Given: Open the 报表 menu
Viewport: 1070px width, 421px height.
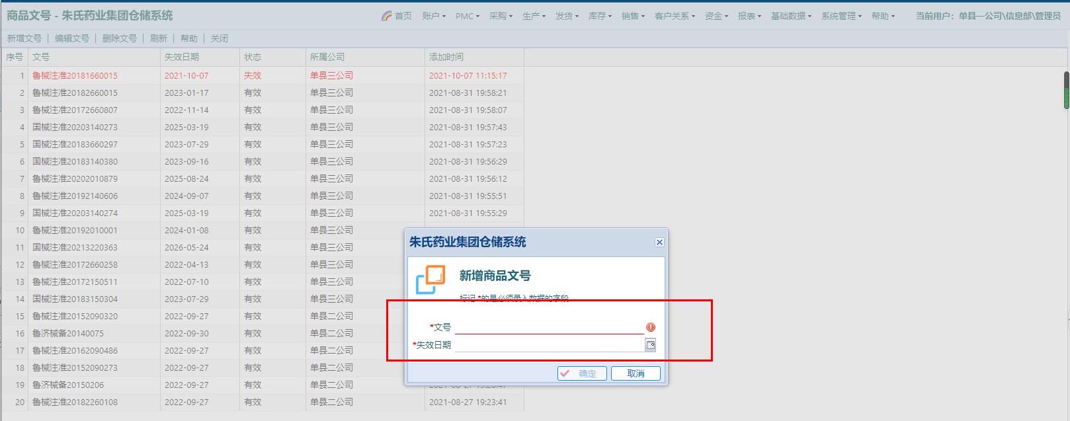Looking at the screenshot, I should tap(749, 16).
